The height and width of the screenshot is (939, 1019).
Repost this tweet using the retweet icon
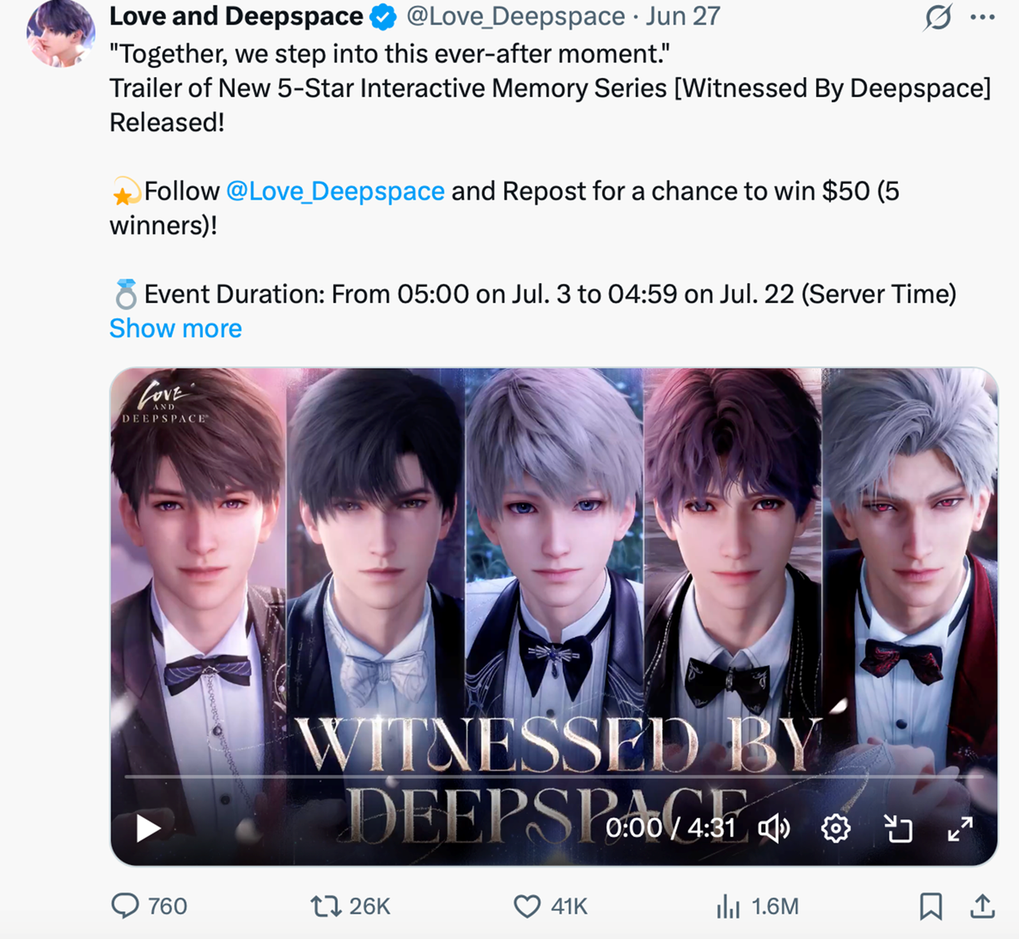tap(325, 906)
